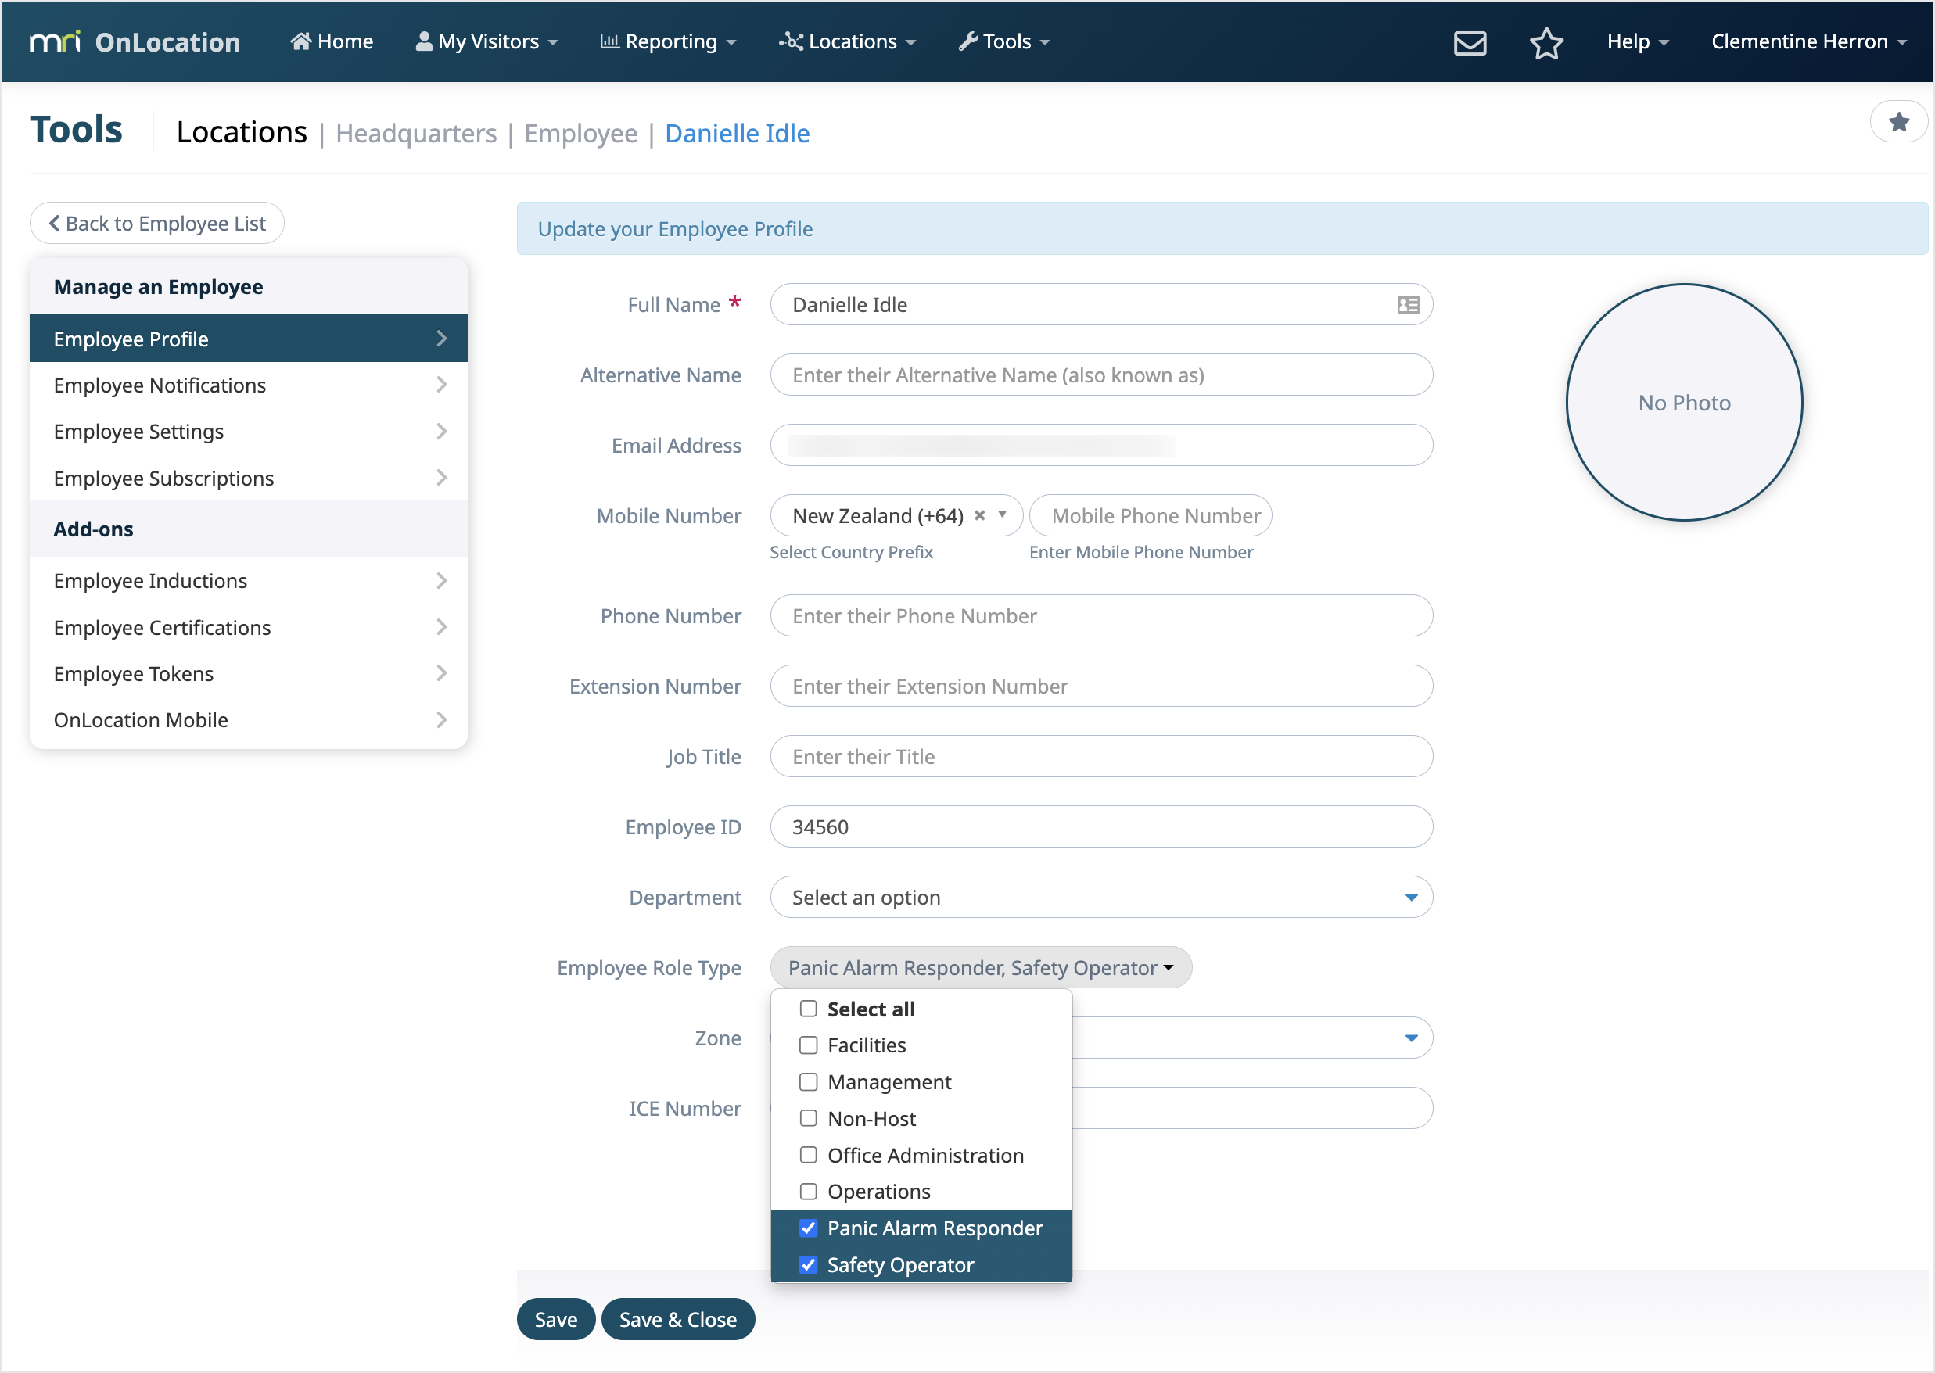The height and width of the screenshot is (1373, 1935).
Task: Check the Select all checkbox
Action: click(x=809, y=1009)
